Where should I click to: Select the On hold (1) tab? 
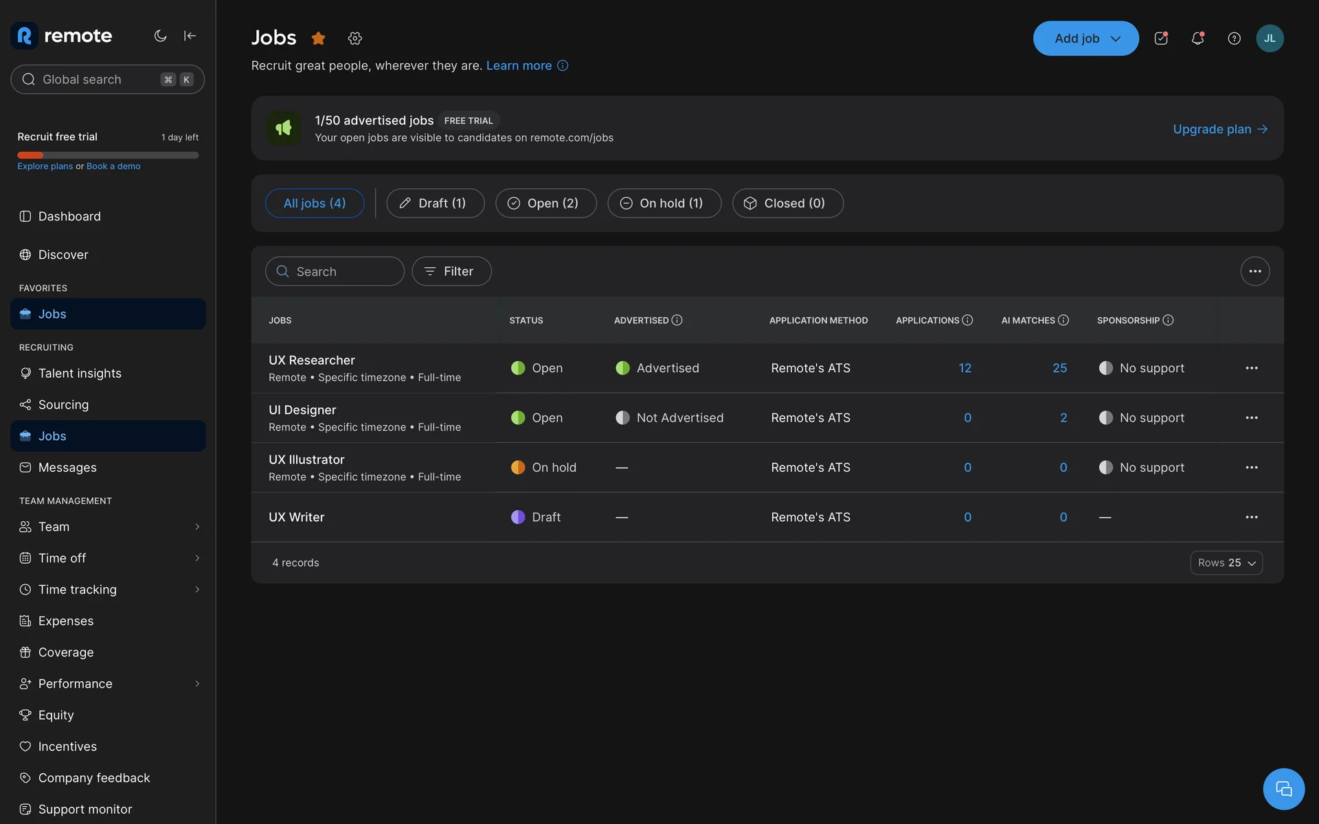pyautogui.click(x=664, y=203)
